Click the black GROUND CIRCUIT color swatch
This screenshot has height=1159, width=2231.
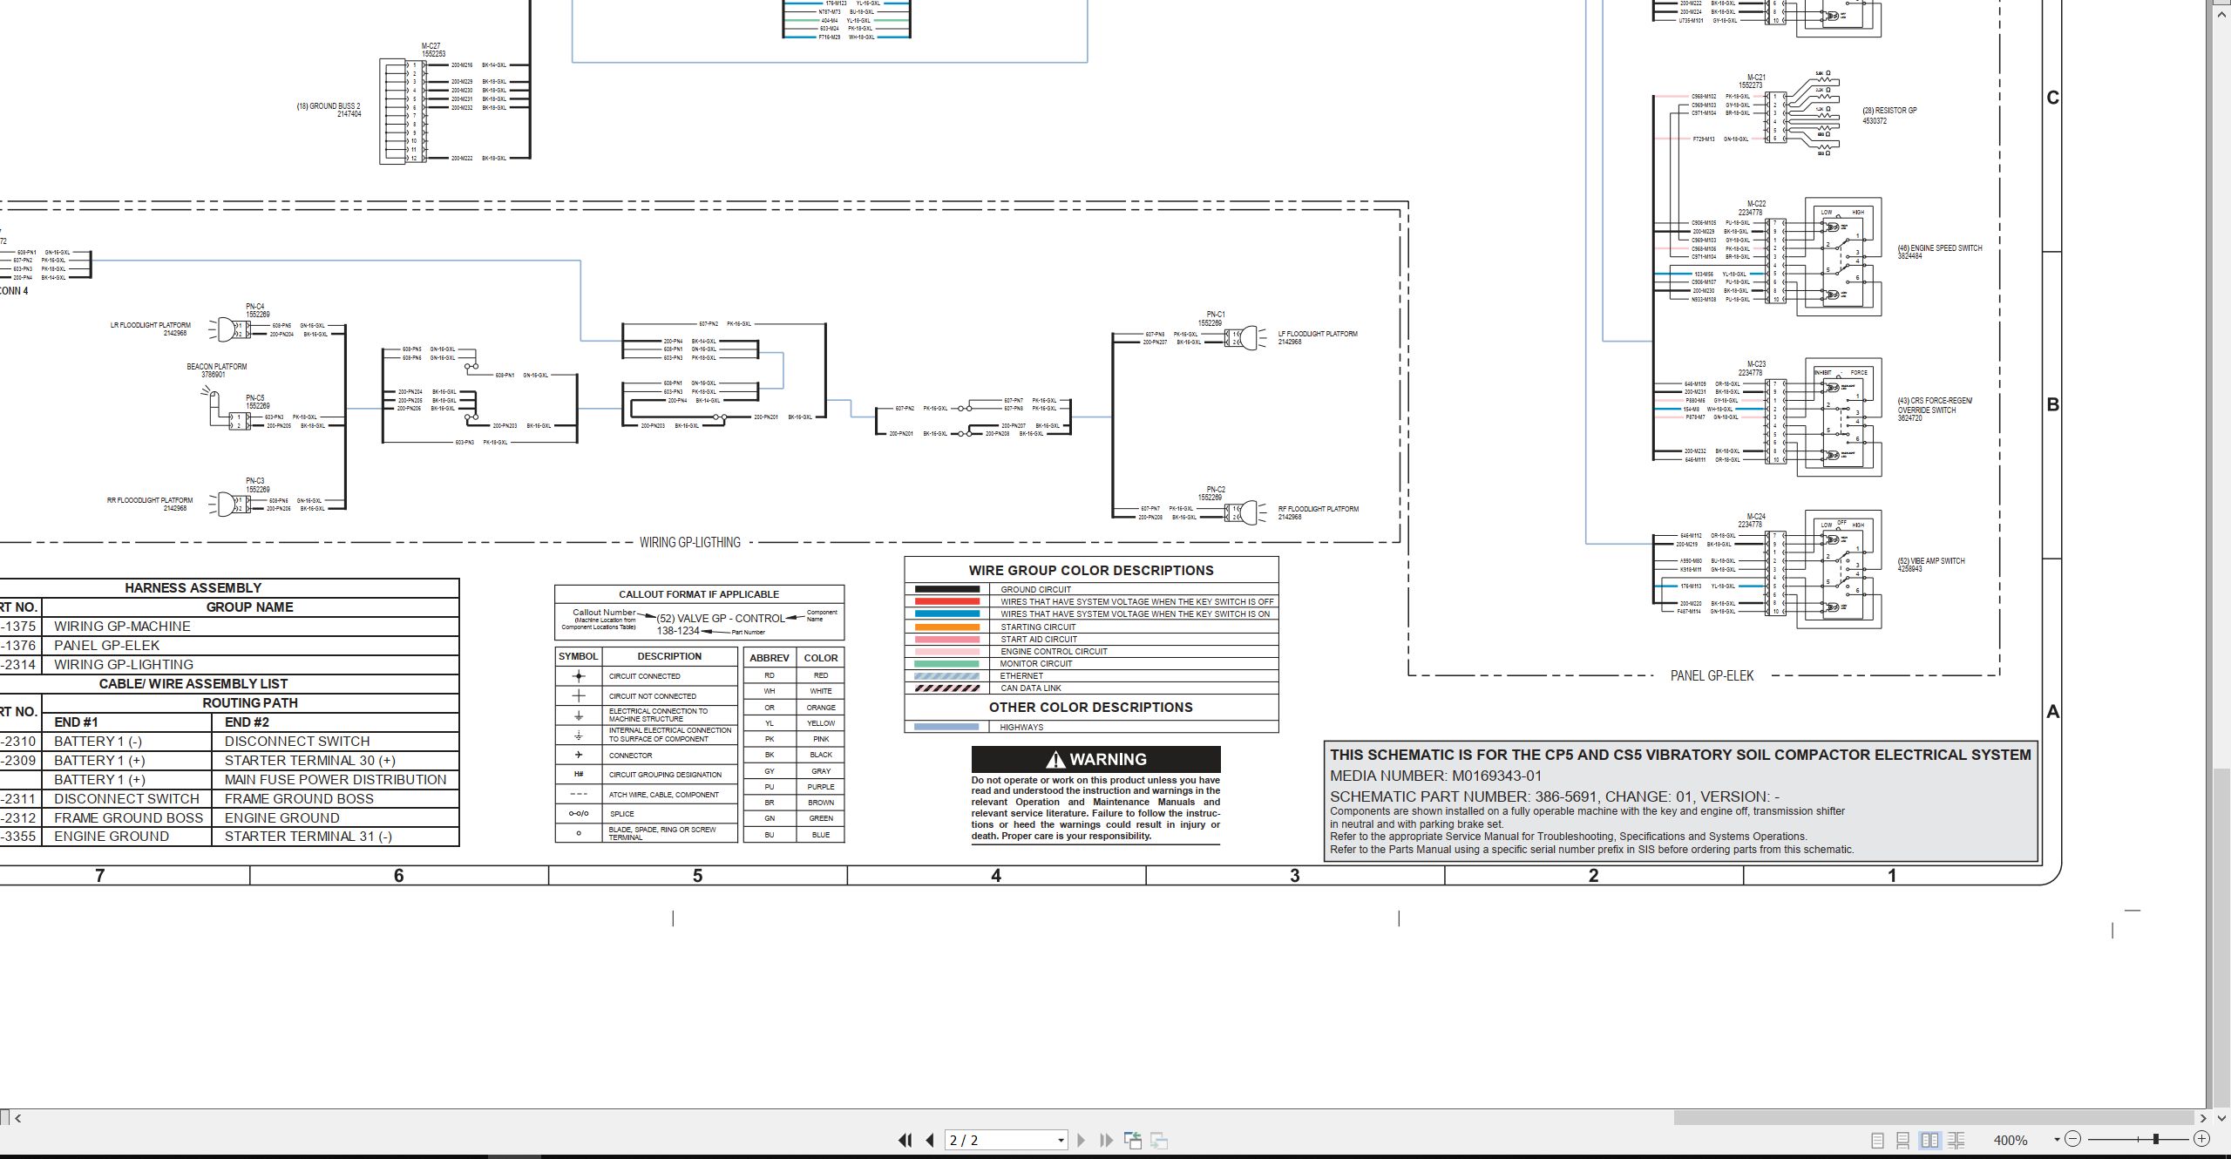(946, 589)
